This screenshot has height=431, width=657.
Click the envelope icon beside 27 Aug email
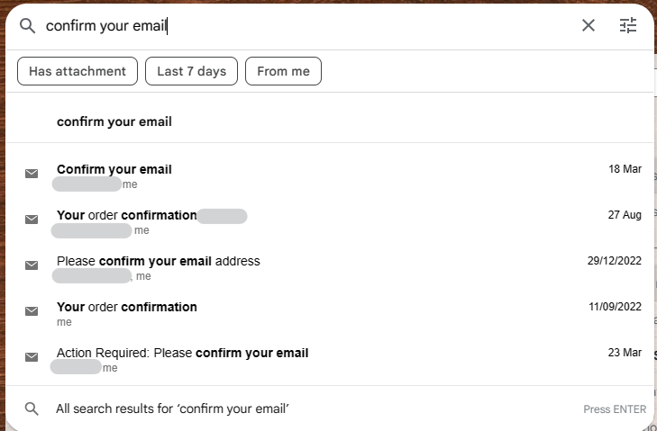point(32,220)
